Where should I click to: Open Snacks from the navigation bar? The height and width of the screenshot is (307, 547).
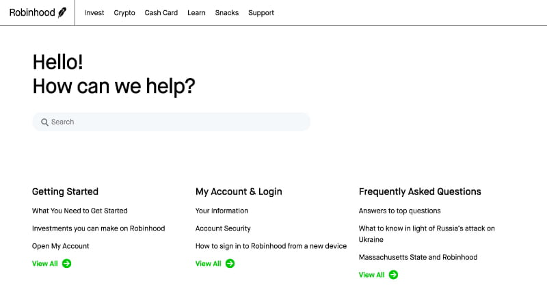pos(227,13)
